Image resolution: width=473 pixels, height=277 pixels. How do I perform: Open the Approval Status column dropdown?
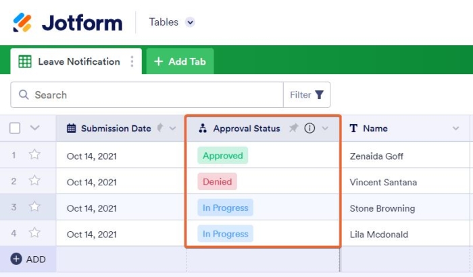[325, 128]
